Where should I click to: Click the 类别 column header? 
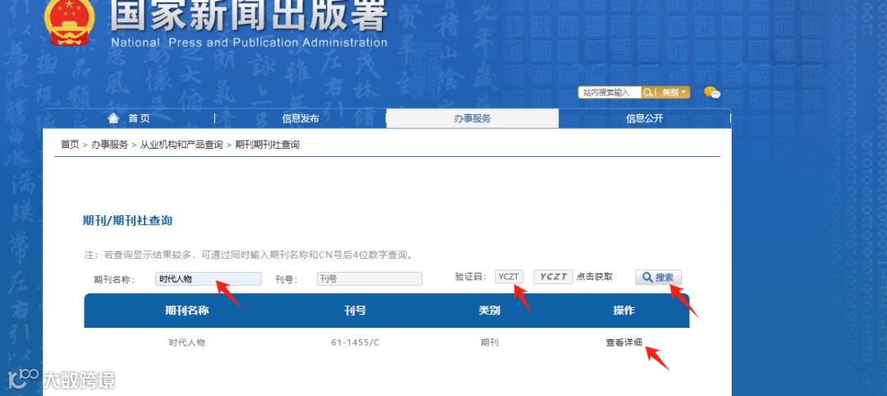(489, 311)
